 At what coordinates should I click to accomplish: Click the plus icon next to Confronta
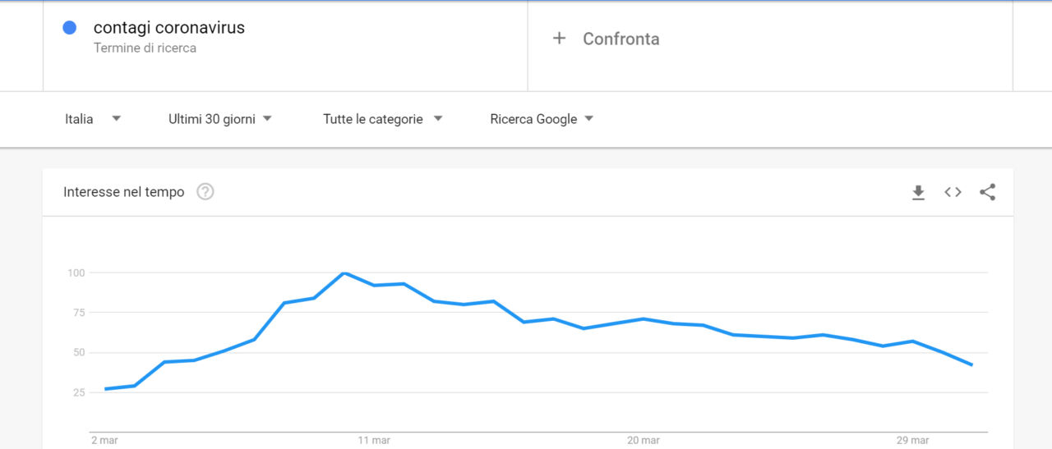(x=559, y=38)
